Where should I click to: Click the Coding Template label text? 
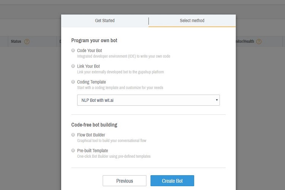point(92,82)
